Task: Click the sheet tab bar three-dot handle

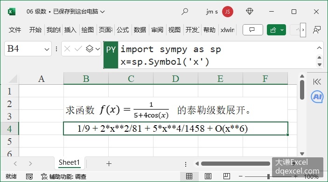Action: [186, 164]
